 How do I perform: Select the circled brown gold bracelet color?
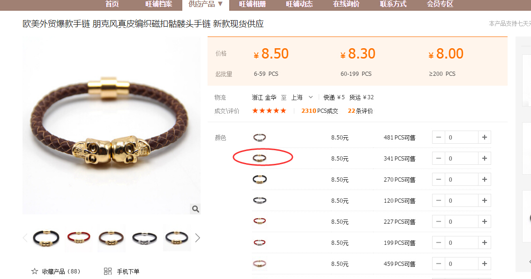click(x=260, y=158)
